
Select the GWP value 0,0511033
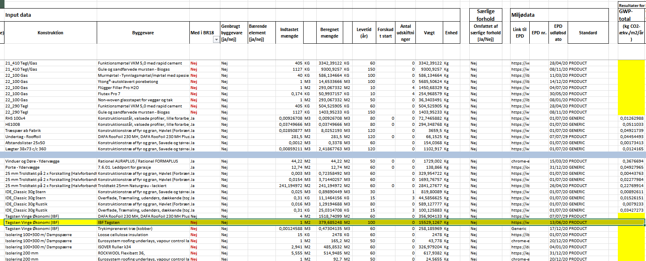pos(631,125)
